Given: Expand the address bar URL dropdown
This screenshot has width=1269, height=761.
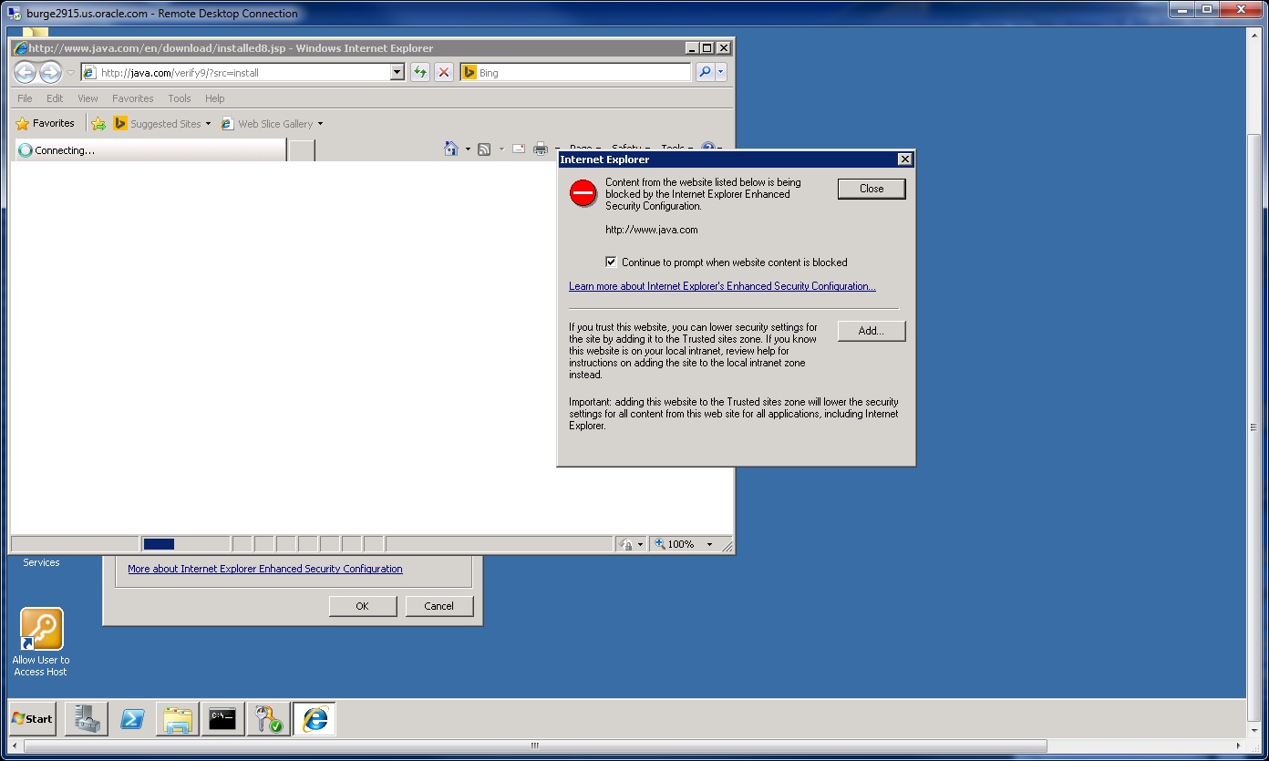Looking at the screenshot, I should [397, 73].
